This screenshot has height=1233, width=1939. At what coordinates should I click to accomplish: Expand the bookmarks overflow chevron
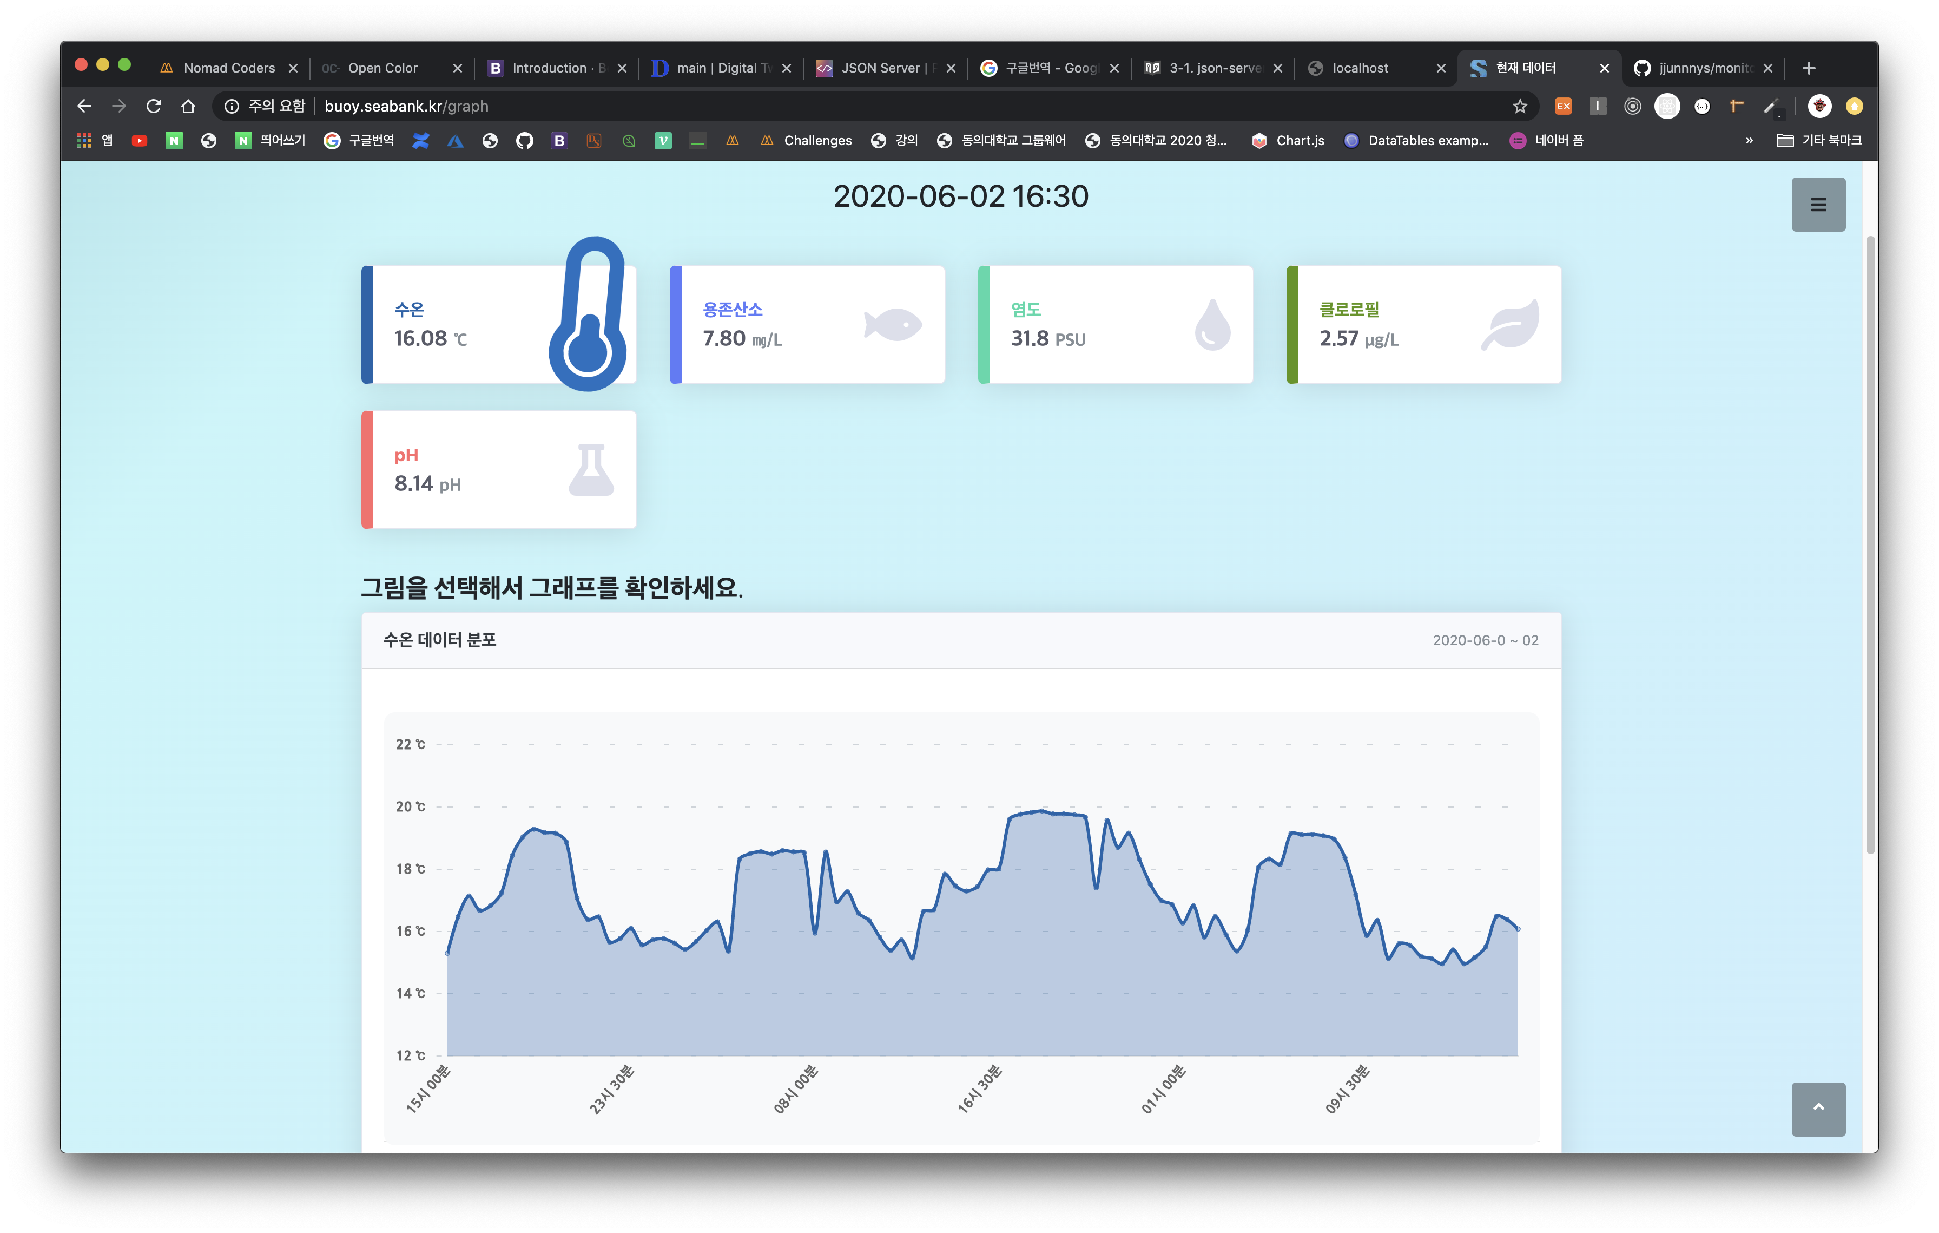tap(1749, 140)
